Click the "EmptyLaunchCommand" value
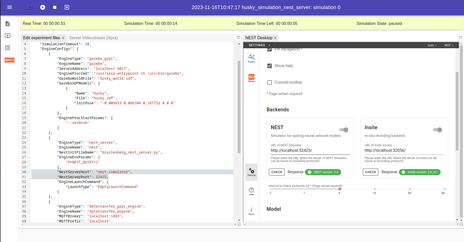Image resolution: width=464 pixels, height=242 pixels. coord(117,187)
